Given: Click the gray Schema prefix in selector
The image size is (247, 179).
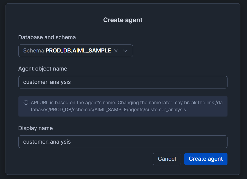Looking at the screenshot, I should tap(33, 51).
